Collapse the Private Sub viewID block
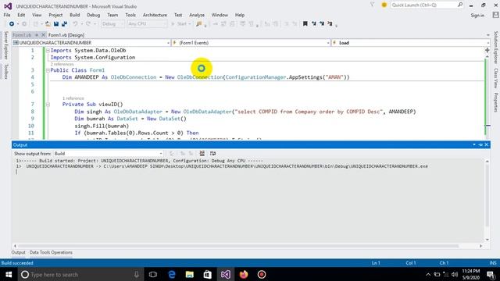Viewport: 500px width, 281px height. (48, 104)
